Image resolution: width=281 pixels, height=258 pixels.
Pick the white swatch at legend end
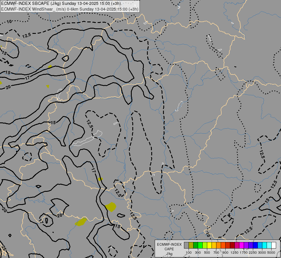point(274,245)
